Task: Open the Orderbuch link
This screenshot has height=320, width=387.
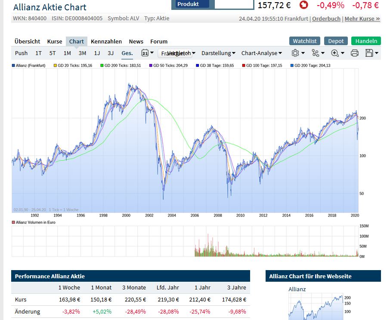Action: tap(326, 19)
